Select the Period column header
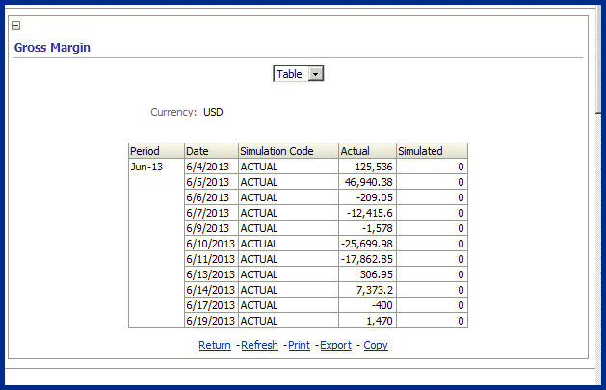This screenshot has width=606, height=390. pyautogui.click(x=156, y=151)
